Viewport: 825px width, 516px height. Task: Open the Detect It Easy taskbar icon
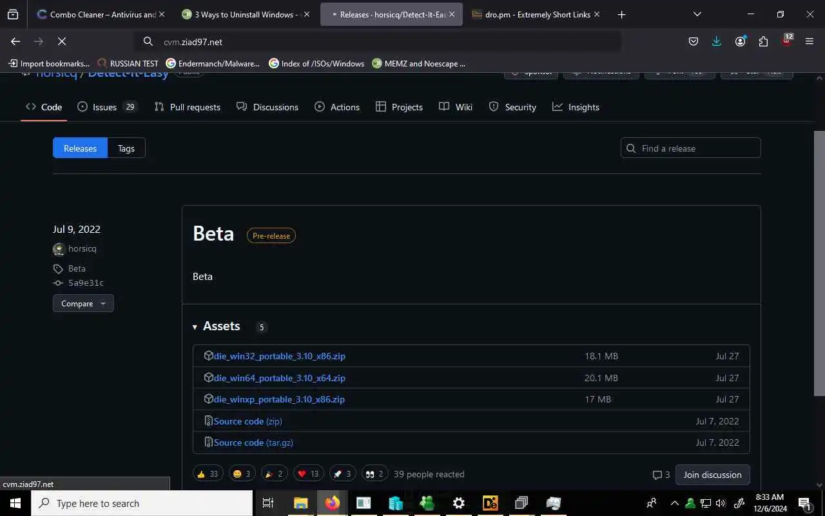coord(490,503)
